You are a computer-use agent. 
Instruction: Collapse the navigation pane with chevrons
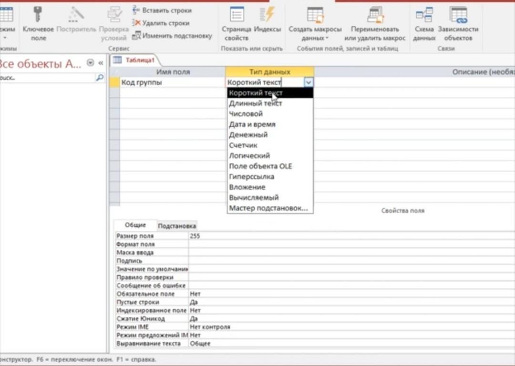(101, 63)
